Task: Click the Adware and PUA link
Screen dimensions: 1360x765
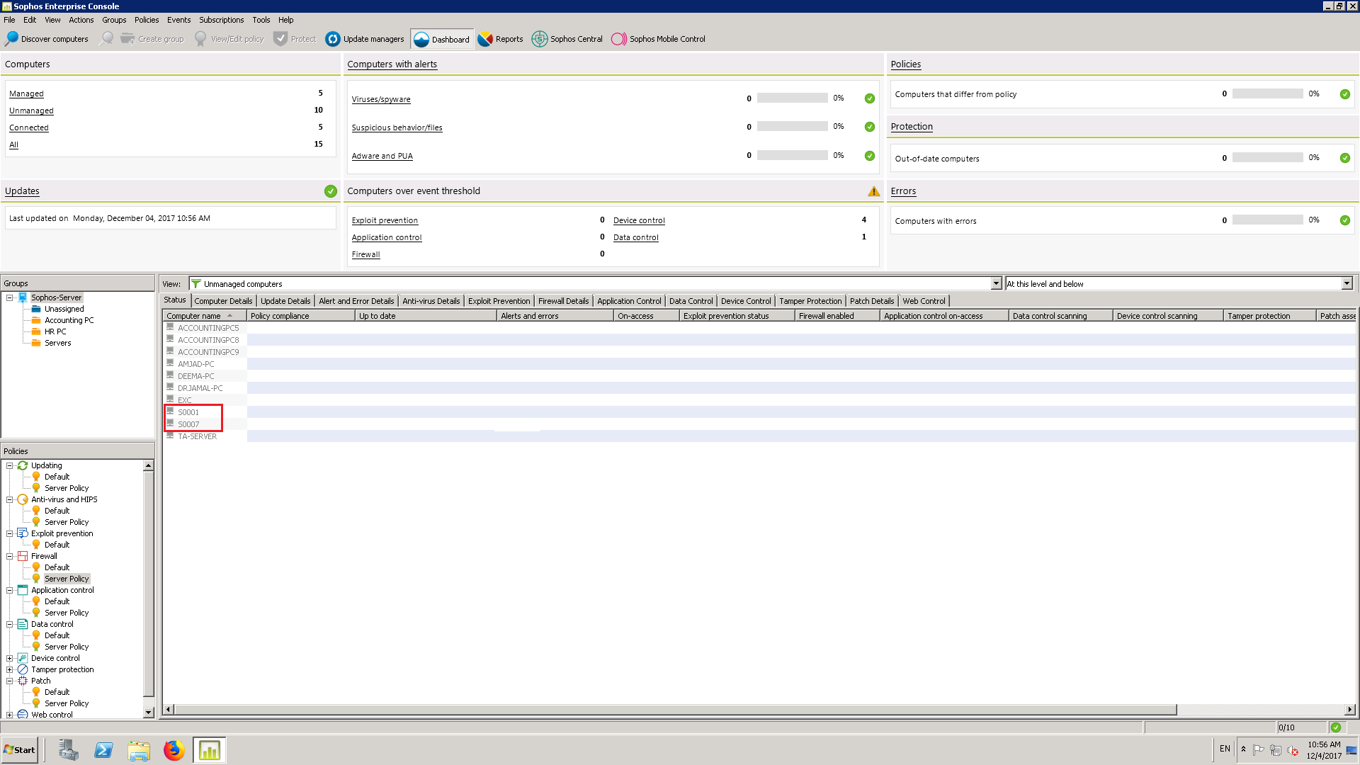Action: click(x=382, y=156)
